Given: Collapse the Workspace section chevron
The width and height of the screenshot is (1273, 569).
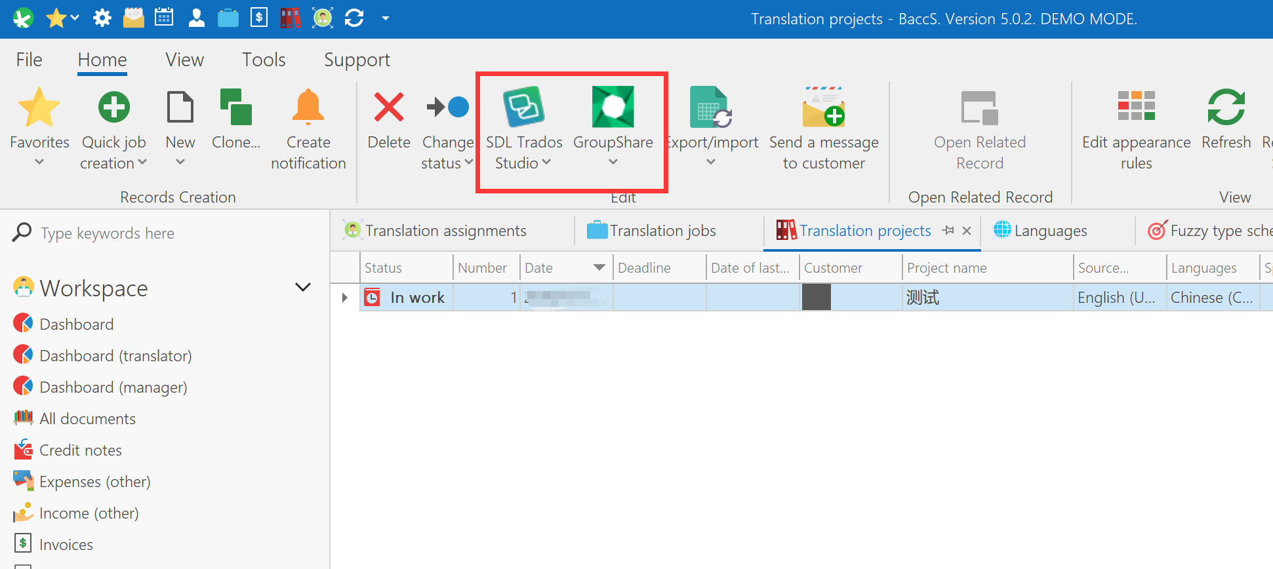Looking at the screenshot, I should [302, 288].
